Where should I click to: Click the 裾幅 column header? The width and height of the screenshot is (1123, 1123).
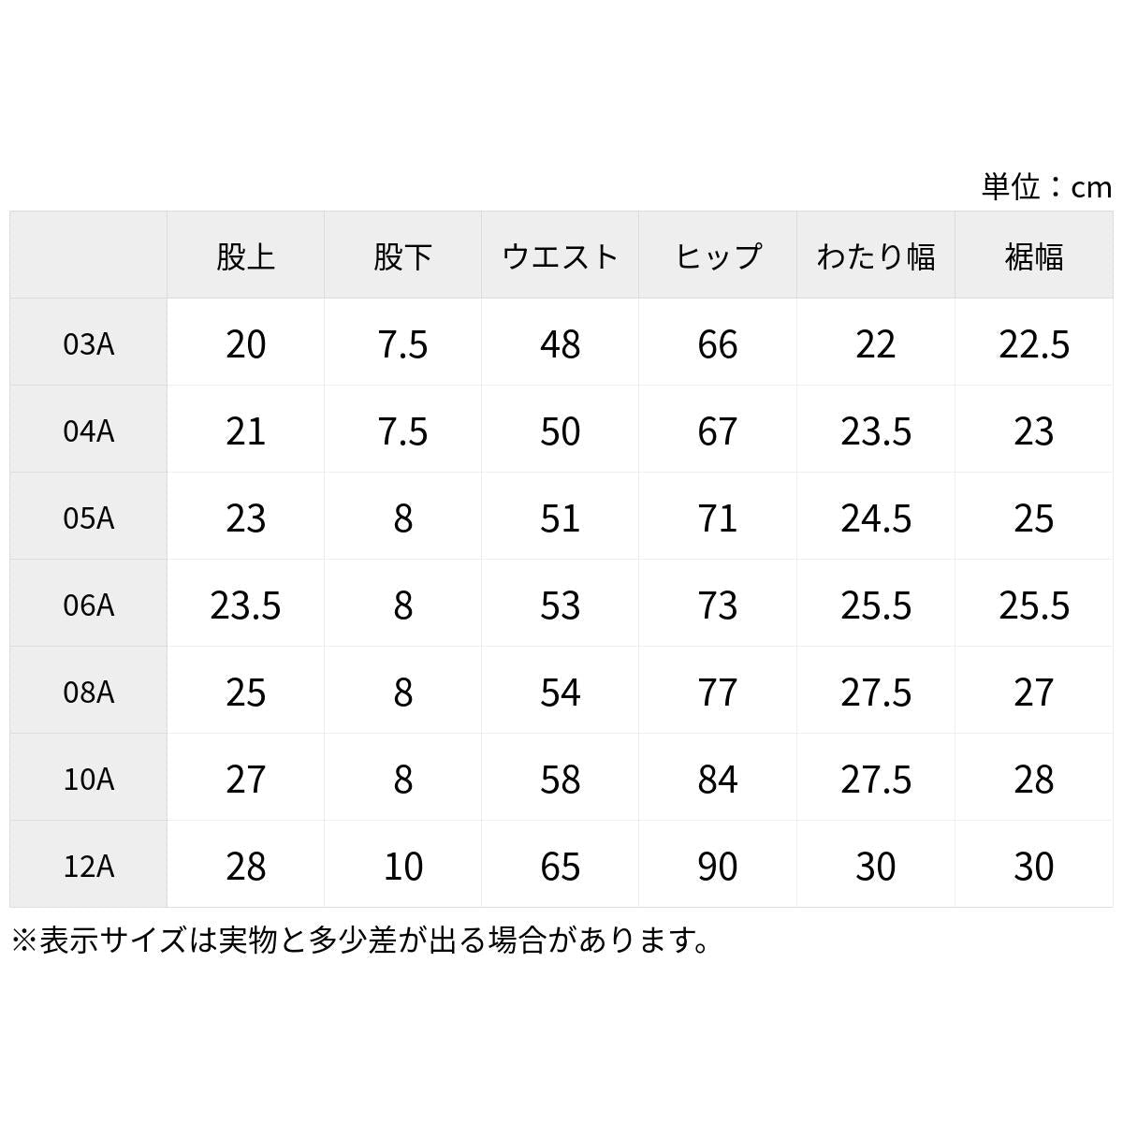1034,255
